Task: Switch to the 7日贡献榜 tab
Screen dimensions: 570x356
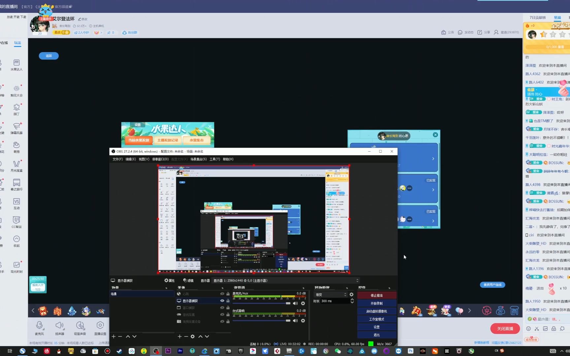Action: point(538,17)
